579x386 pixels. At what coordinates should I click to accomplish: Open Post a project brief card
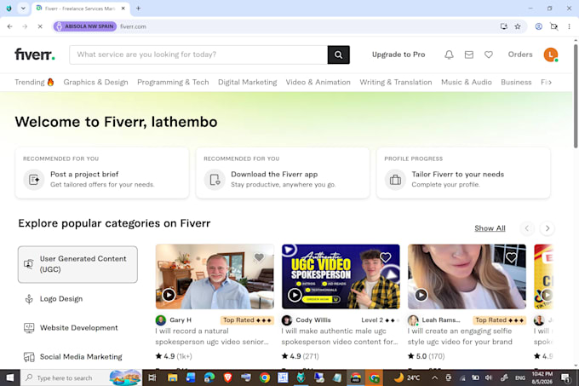(102, 173)
